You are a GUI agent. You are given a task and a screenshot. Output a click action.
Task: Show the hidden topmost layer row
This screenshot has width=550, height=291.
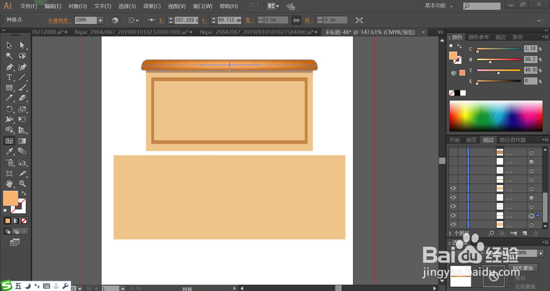coord(453,152)
